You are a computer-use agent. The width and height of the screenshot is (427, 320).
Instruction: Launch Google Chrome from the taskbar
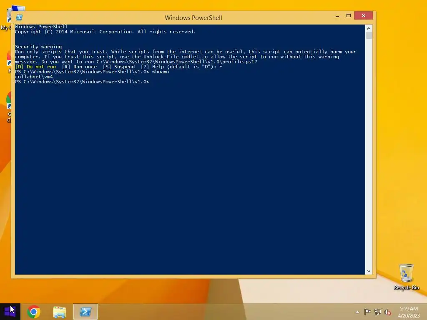(34, 312)
